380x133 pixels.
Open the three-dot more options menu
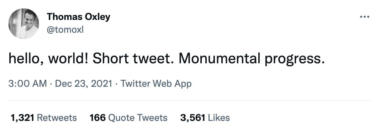tap(364, 17)
